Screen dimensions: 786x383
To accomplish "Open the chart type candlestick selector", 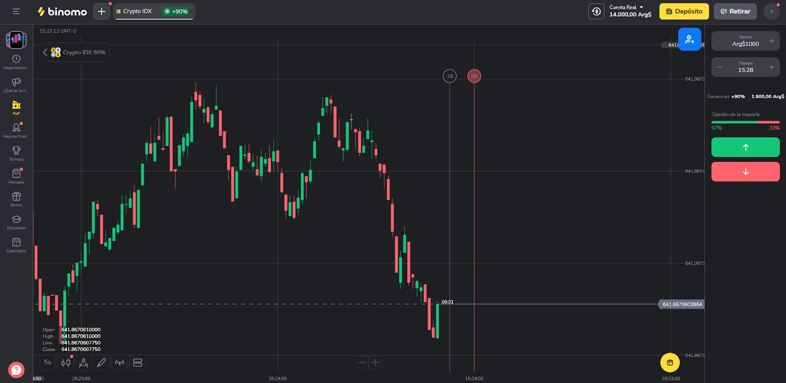I will (x=65, y=363).
